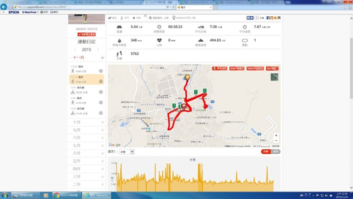Image resolution: width=353 pixels, height=199 pixels.
Task: Click the stopwatch icon beside 7.87 speed
Action: [x=245, y=27]
